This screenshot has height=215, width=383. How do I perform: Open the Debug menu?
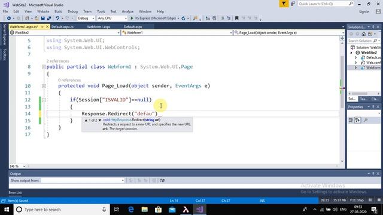72,11
